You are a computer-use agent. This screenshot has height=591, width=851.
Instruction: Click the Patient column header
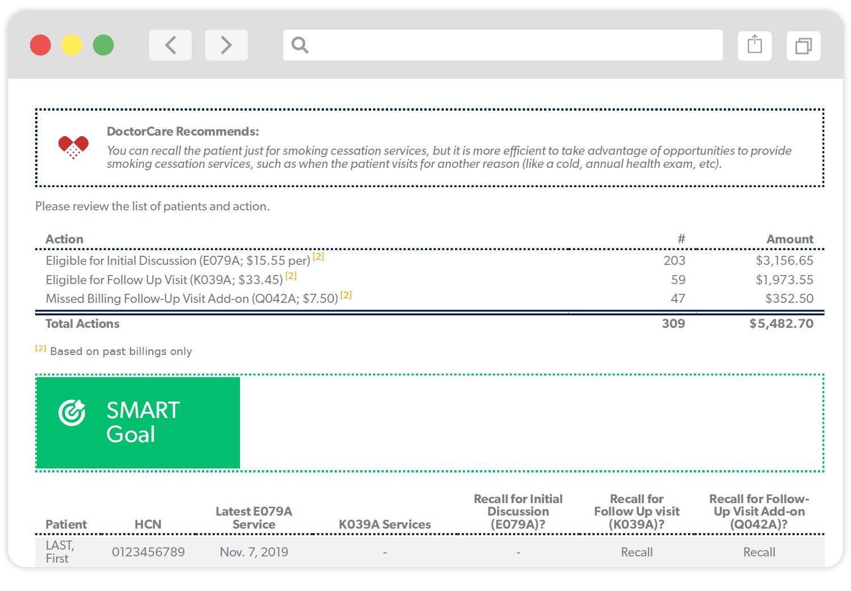(x=66, y=524)
